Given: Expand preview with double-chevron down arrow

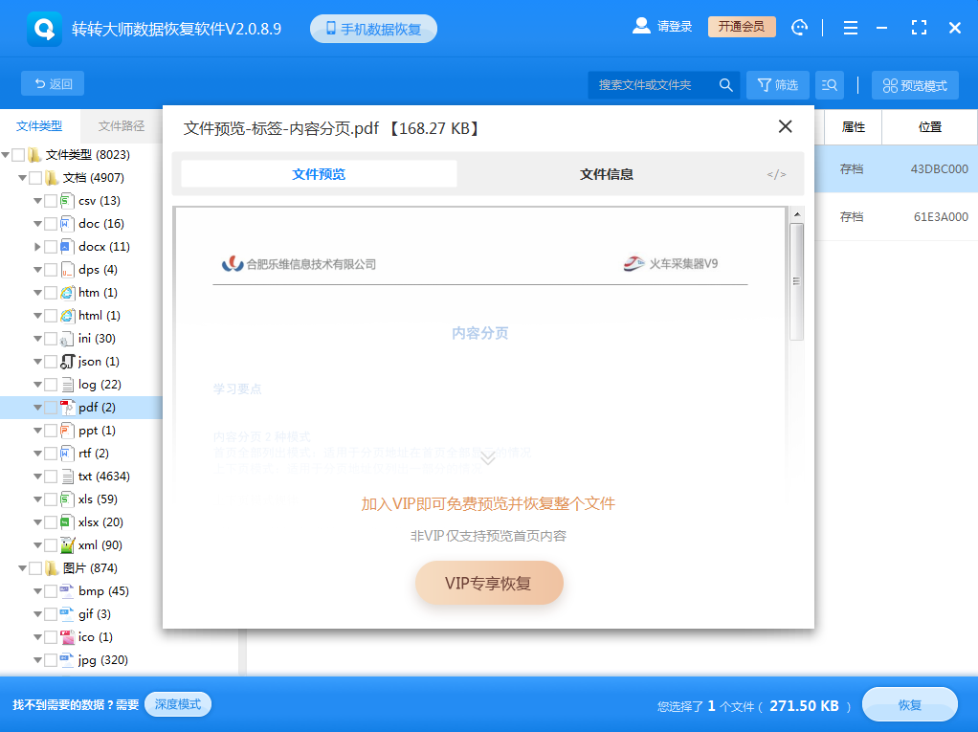Looking at the screenshot, I should pos(488,457).
